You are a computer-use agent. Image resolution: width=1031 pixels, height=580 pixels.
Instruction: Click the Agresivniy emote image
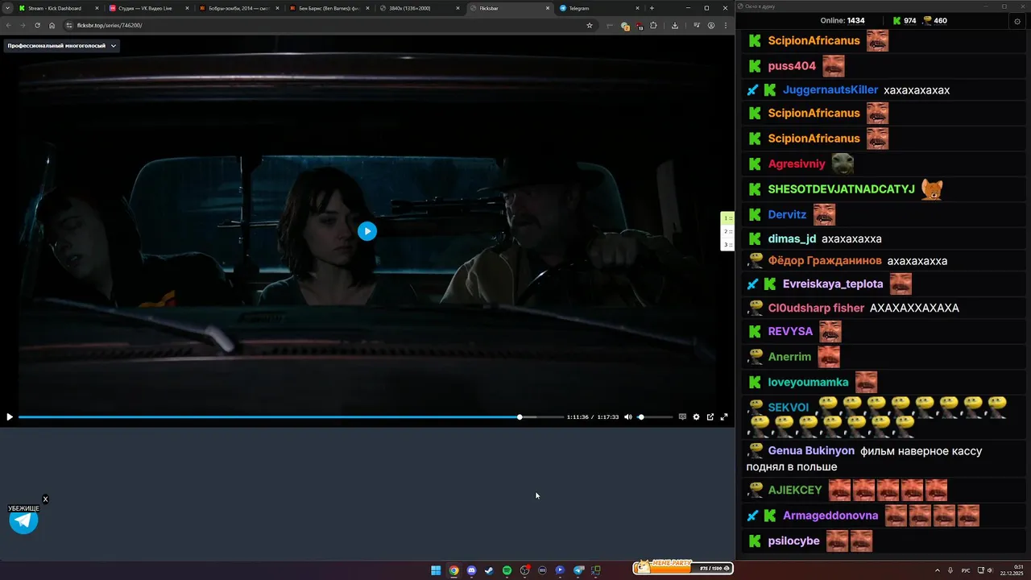pyautogui.click(x=843, y=164)
